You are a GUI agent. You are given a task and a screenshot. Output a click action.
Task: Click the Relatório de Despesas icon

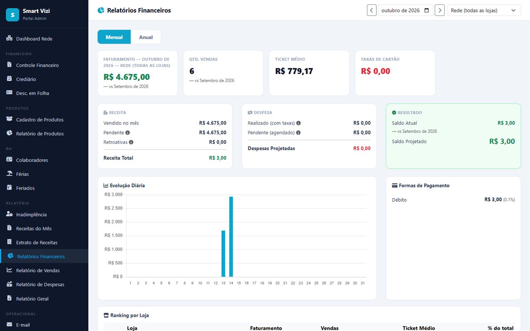click(9, 284)
